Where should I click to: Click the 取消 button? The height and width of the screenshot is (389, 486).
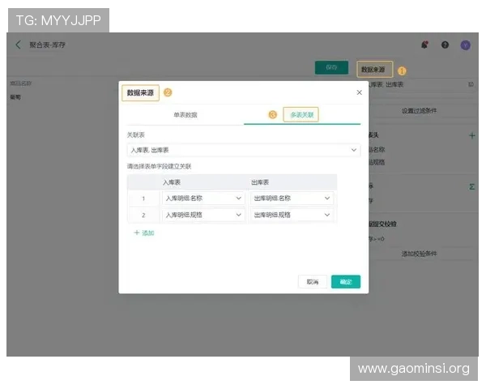[313, 282]
